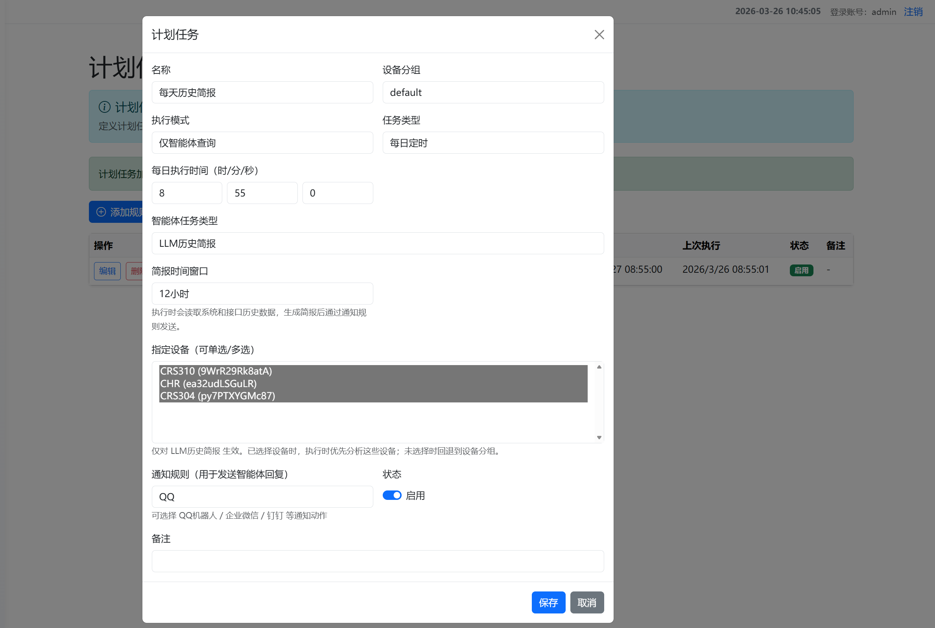The width and height of the screenshot is (935, 628).
Task: Click the 名称 input field
Action: [x=262, y=92]
